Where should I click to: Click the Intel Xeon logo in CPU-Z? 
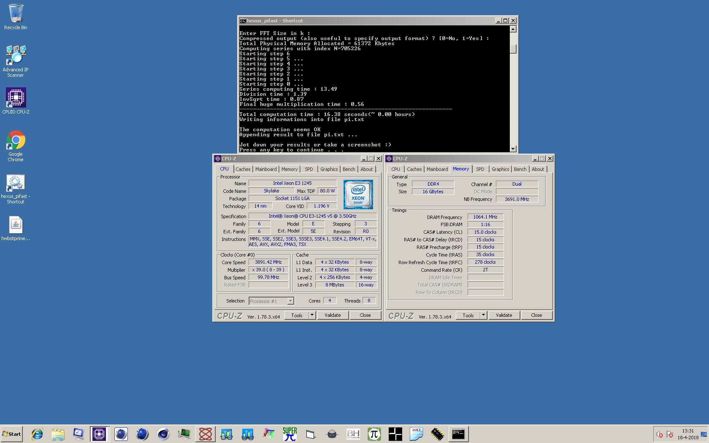click(x=358, y=194)
